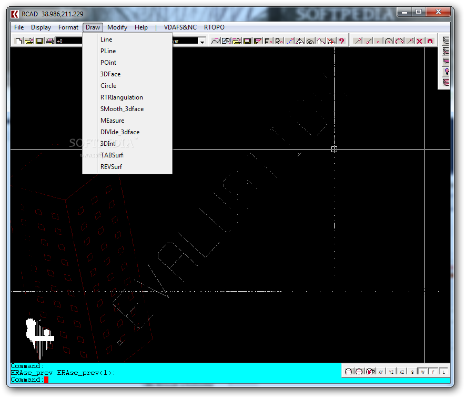
Task: Open the RTOPO menu
Action: click(x=214, y=27)
